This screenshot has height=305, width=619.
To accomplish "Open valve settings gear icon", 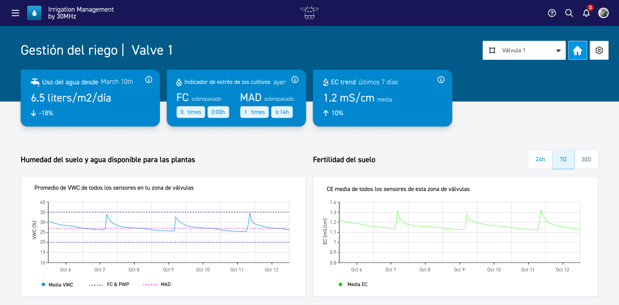I will point(599,50).
